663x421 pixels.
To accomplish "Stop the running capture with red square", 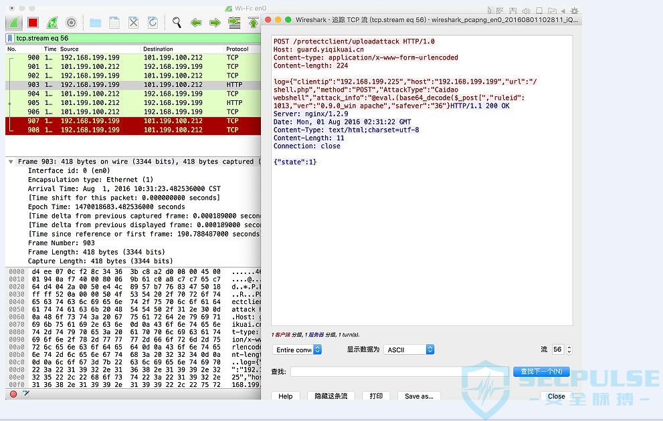I will pyautogui.click(x=33, y=22).
